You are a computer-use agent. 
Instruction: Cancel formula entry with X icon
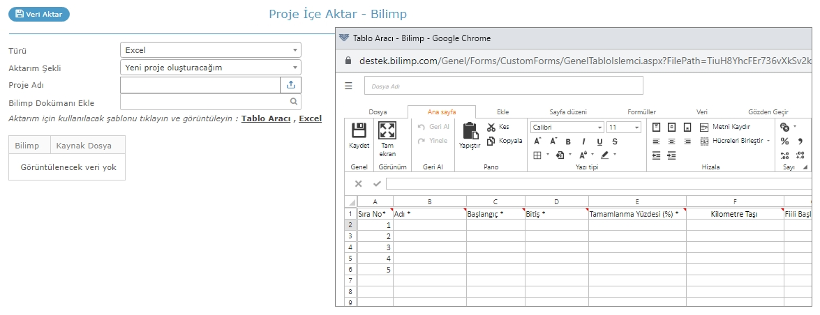point(358,183)
